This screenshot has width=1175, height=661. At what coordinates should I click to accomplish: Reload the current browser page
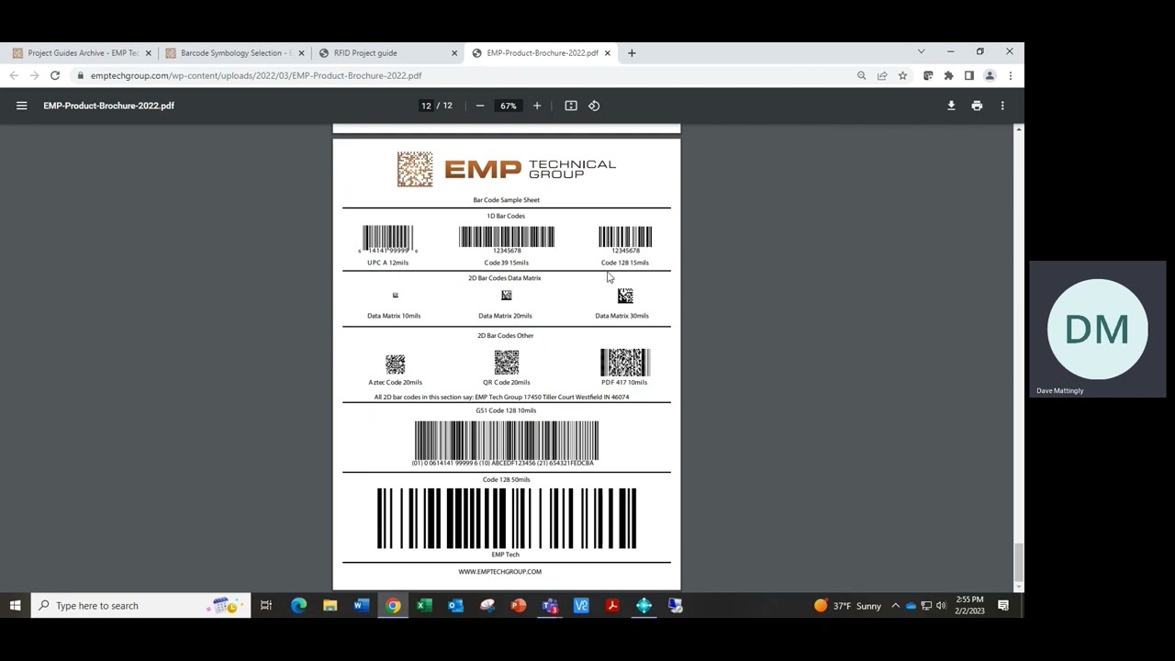55,75
